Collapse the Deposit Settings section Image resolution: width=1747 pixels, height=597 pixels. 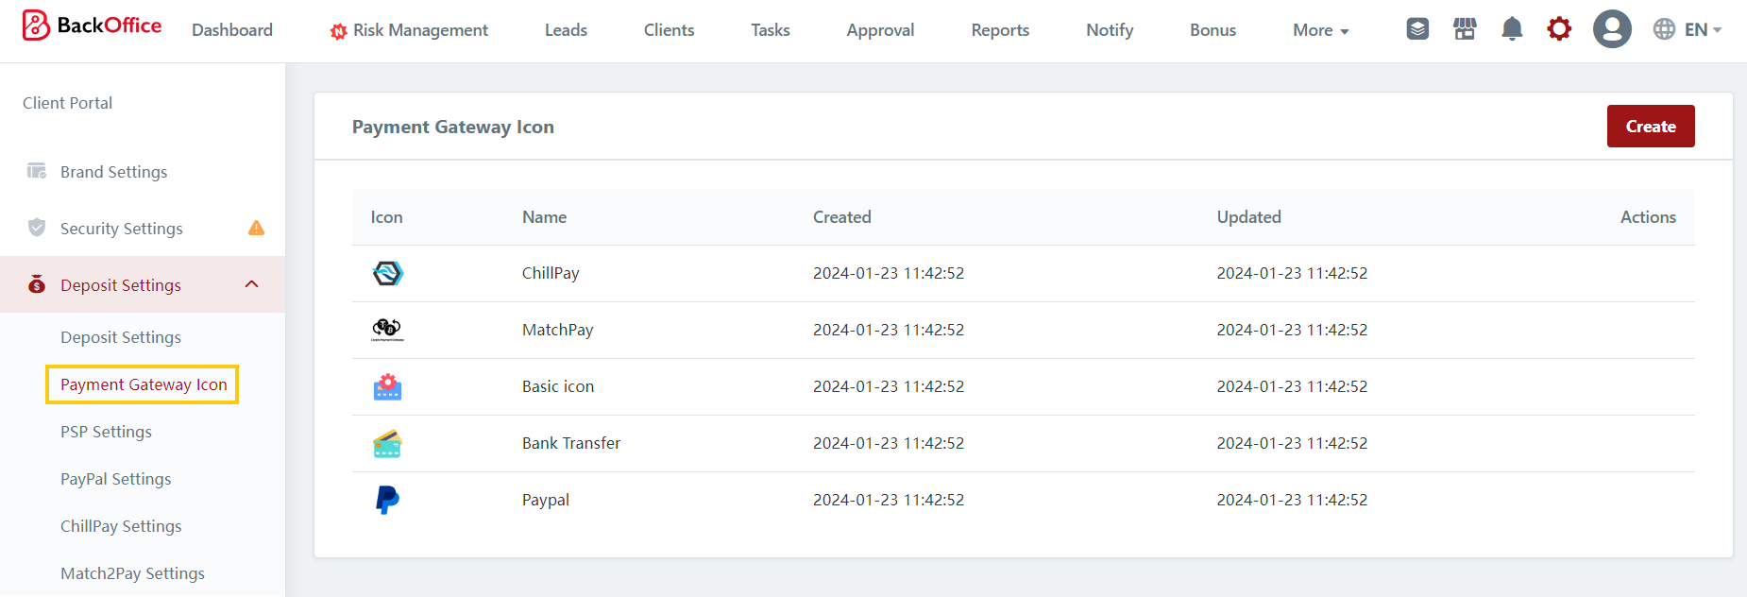tap(252, 284)
